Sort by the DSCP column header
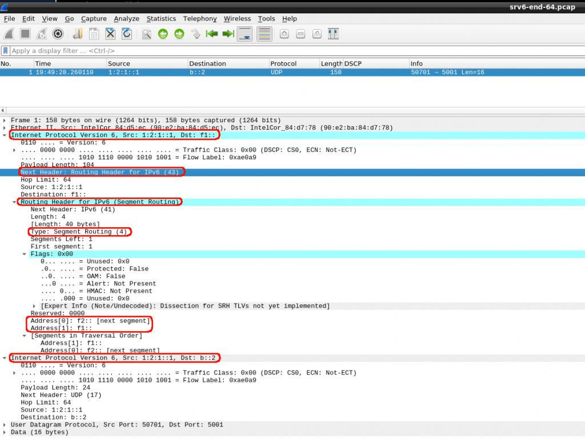 (x=375, y=63)
